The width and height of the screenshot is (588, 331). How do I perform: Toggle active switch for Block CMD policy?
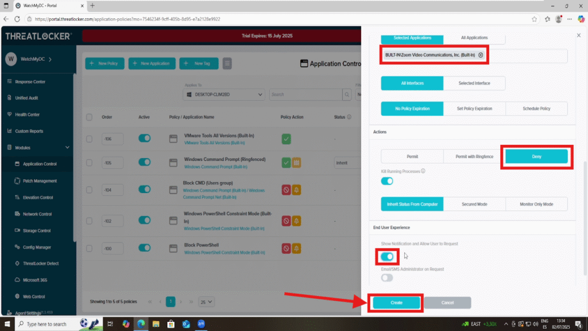pyautogui.click(x=144, y=190)
